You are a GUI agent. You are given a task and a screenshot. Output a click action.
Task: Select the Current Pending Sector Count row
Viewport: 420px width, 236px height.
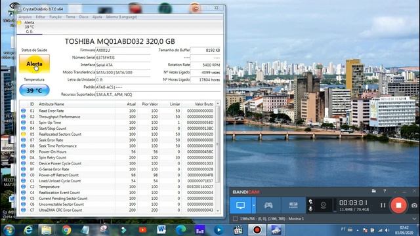117,199
